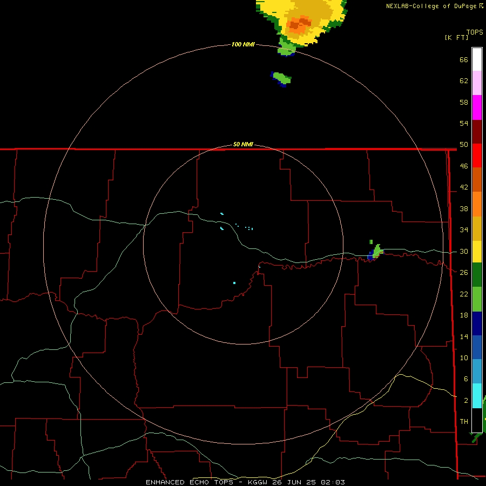486x486 pixels.
Task: Click the green echo cell east of the radar
Action: click(376, 252)
